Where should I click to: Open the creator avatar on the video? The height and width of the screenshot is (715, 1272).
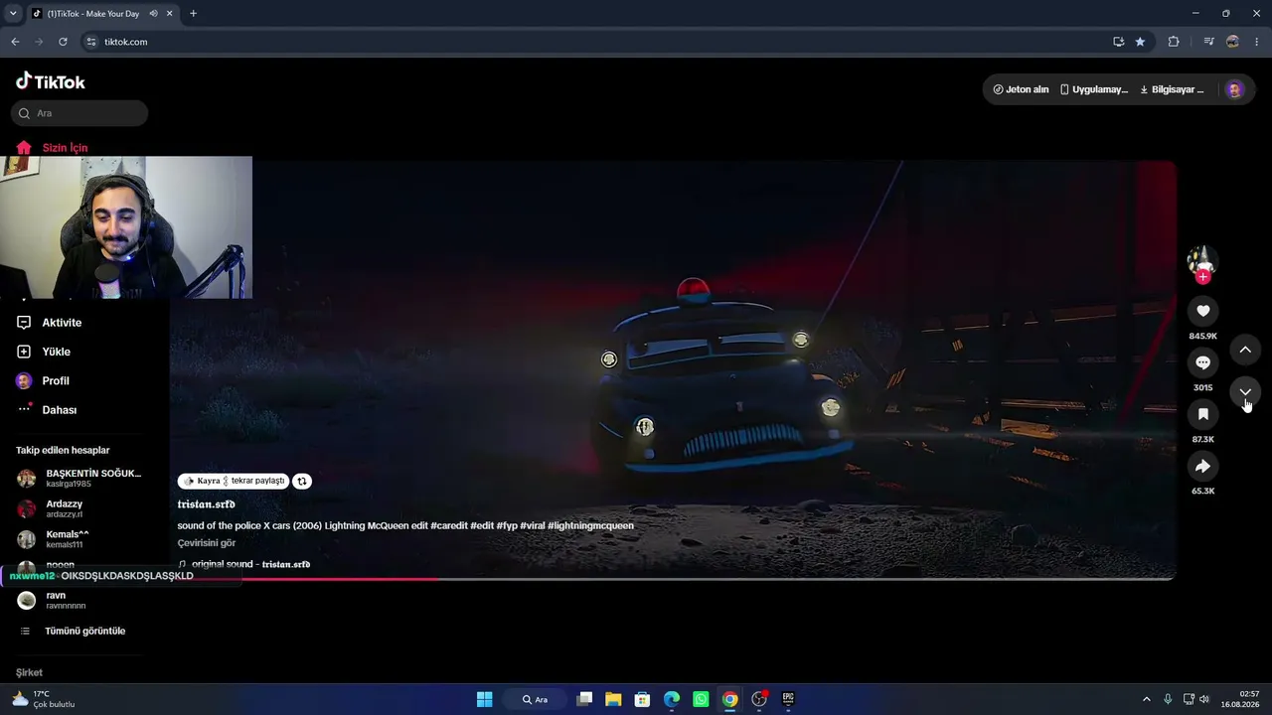click(1202, 260)
